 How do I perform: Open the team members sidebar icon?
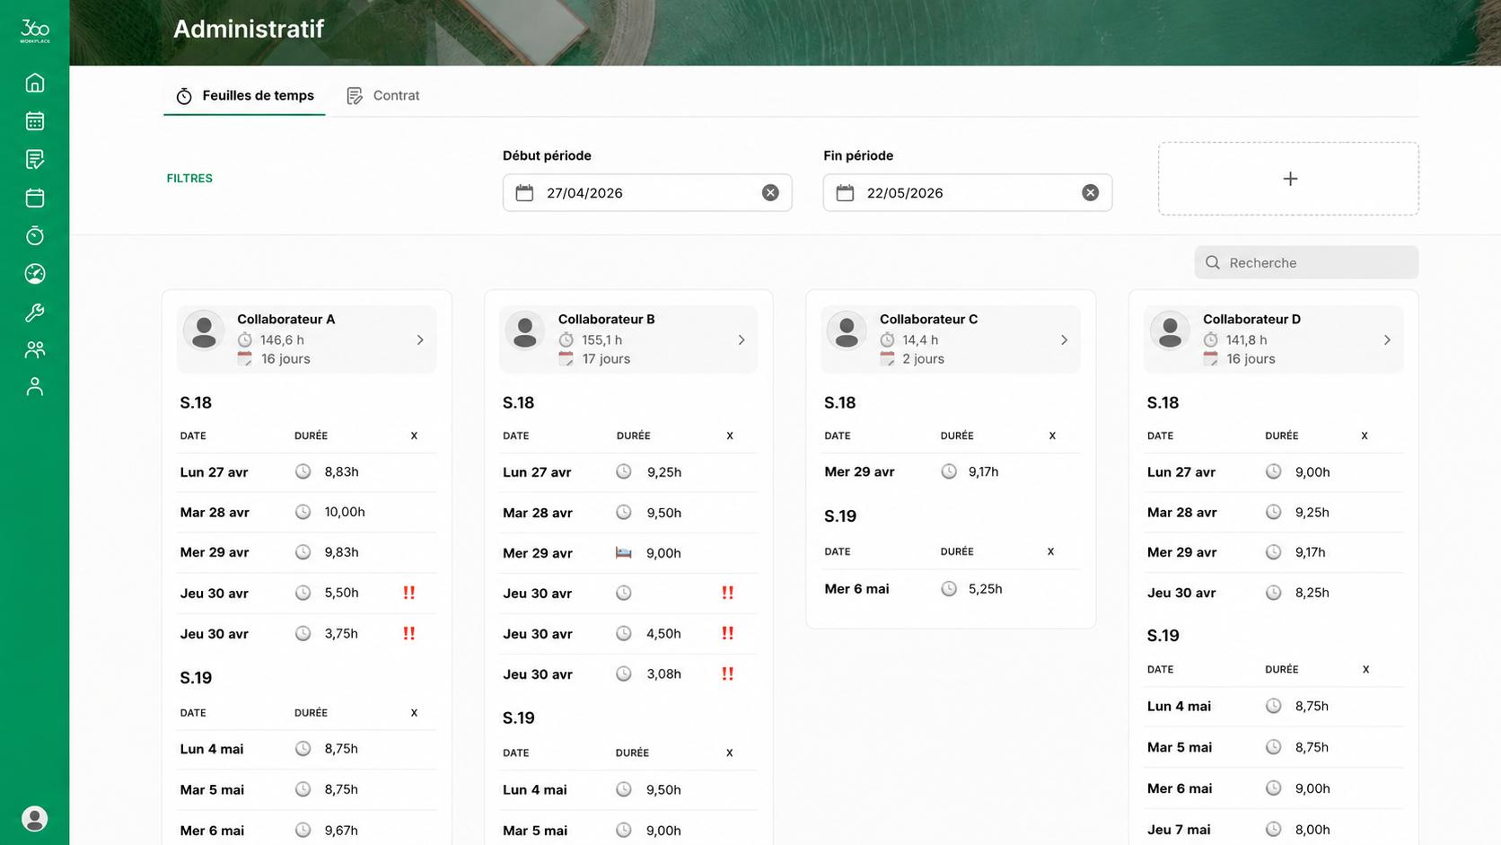tap(34, 349)
